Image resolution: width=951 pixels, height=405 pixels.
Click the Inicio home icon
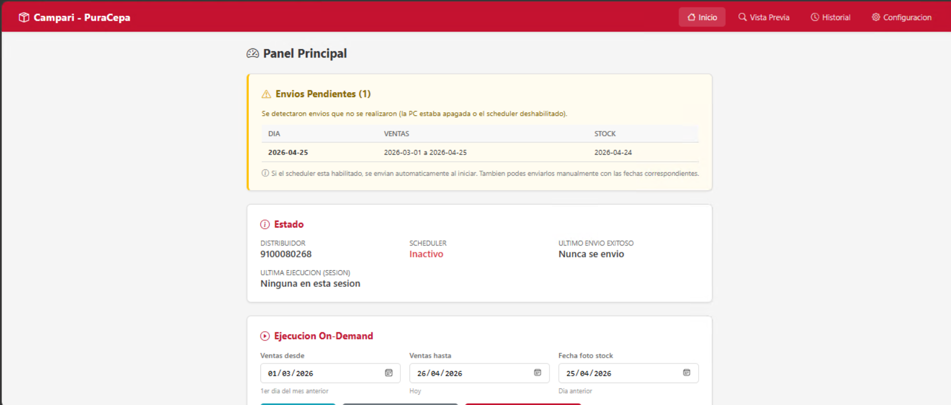click(x=691, y=17)
